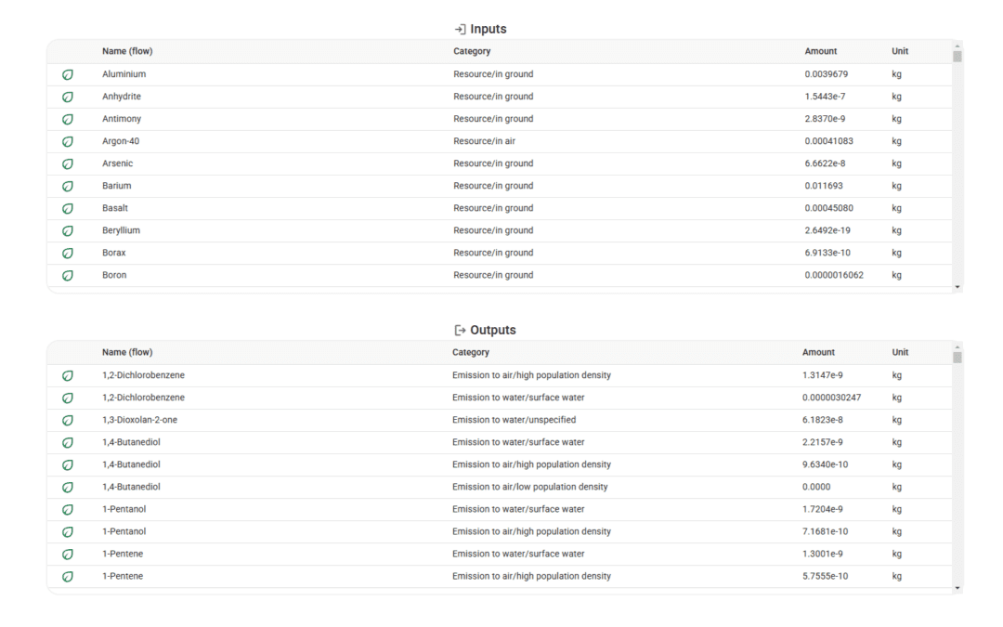Click leaf icon of 1-Pentene surface water row

click(x=68, y=554)
